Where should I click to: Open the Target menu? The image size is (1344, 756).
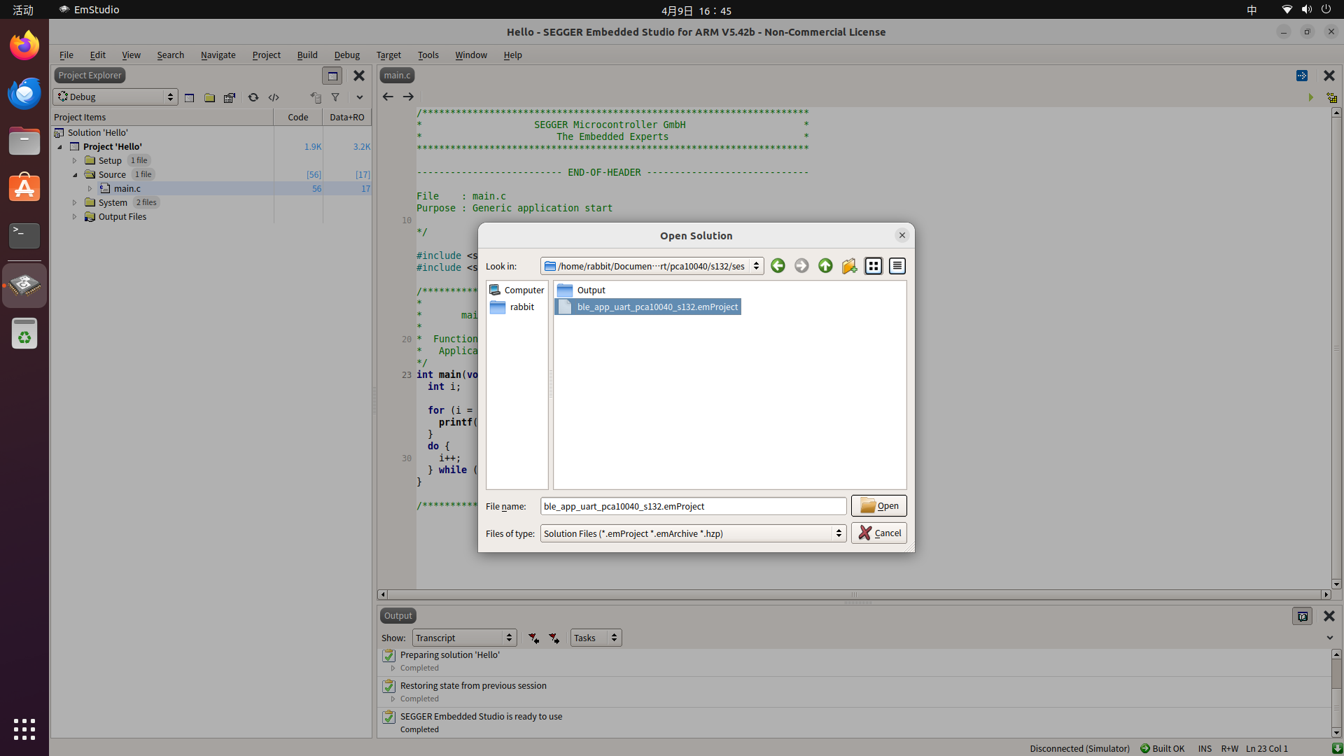click(388, 55)
